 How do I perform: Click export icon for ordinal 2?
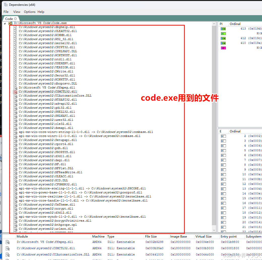point(223,136)
